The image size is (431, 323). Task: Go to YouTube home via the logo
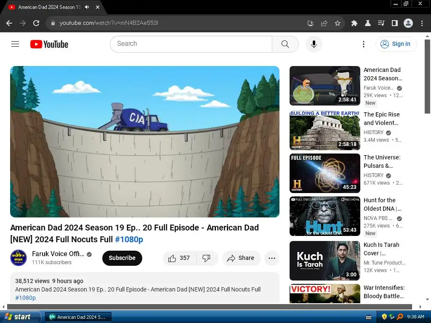coord(49,44)
